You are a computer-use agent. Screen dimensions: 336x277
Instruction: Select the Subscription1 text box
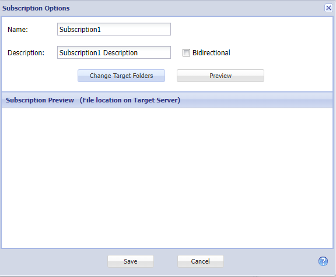coord(114,29)
